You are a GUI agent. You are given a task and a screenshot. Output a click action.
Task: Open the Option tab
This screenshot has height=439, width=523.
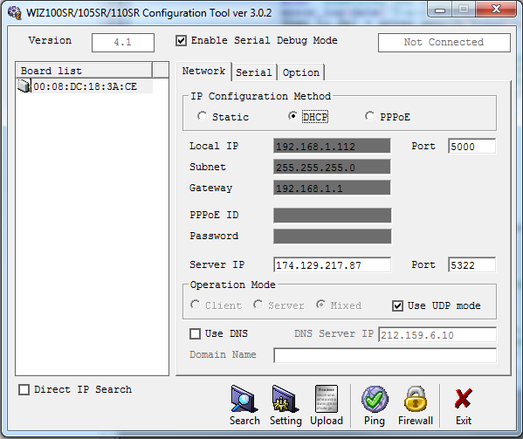coord(301,72)
